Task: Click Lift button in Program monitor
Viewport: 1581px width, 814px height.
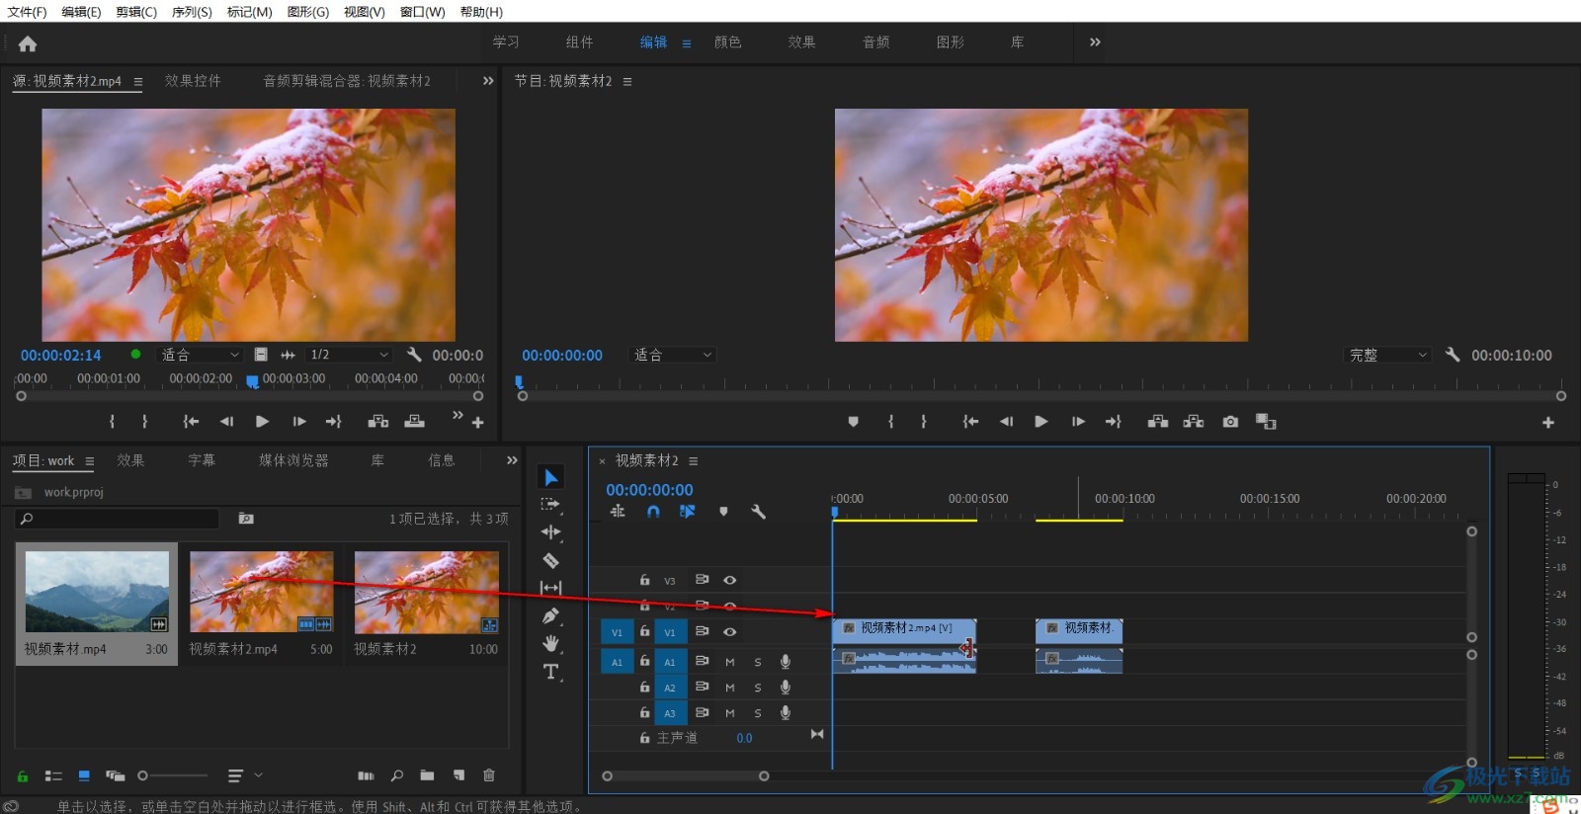Action: click(1157, 422)
